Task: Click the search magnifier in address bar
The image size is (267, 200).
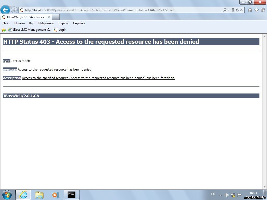Action: coord(224,10)
